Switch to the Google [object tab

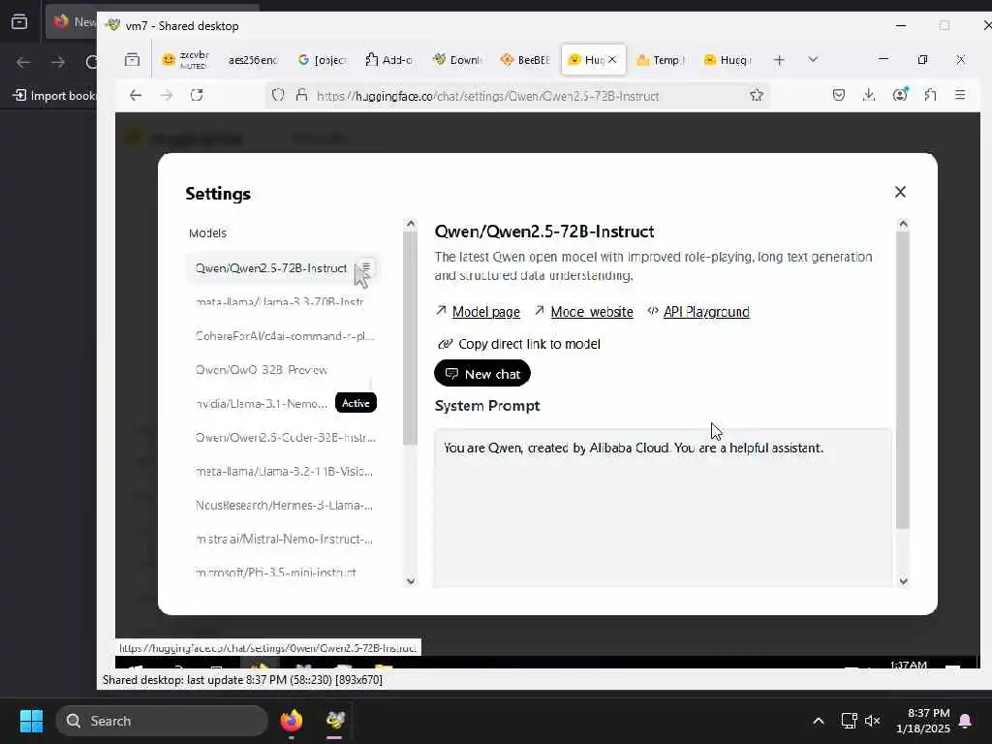tap(323, 60)
